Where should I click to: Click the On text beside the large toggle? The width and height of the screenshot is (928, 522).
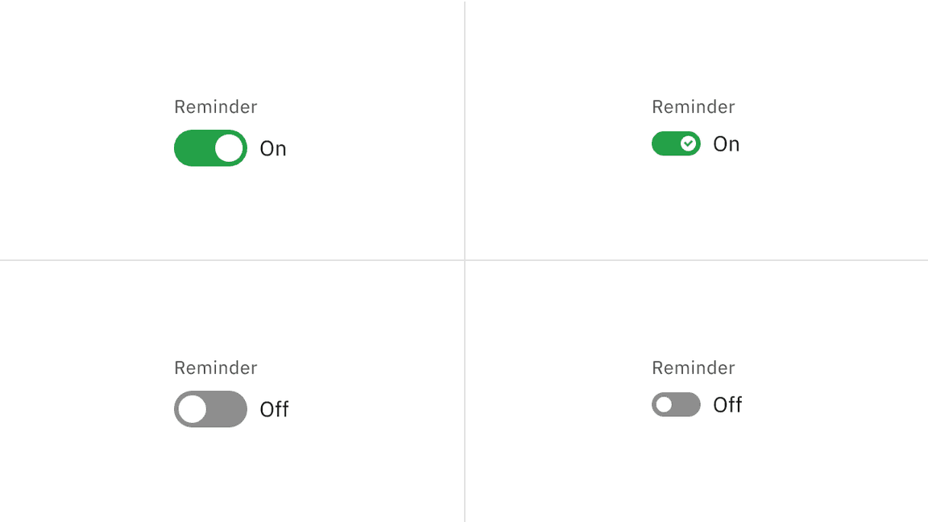click(273, 148)
